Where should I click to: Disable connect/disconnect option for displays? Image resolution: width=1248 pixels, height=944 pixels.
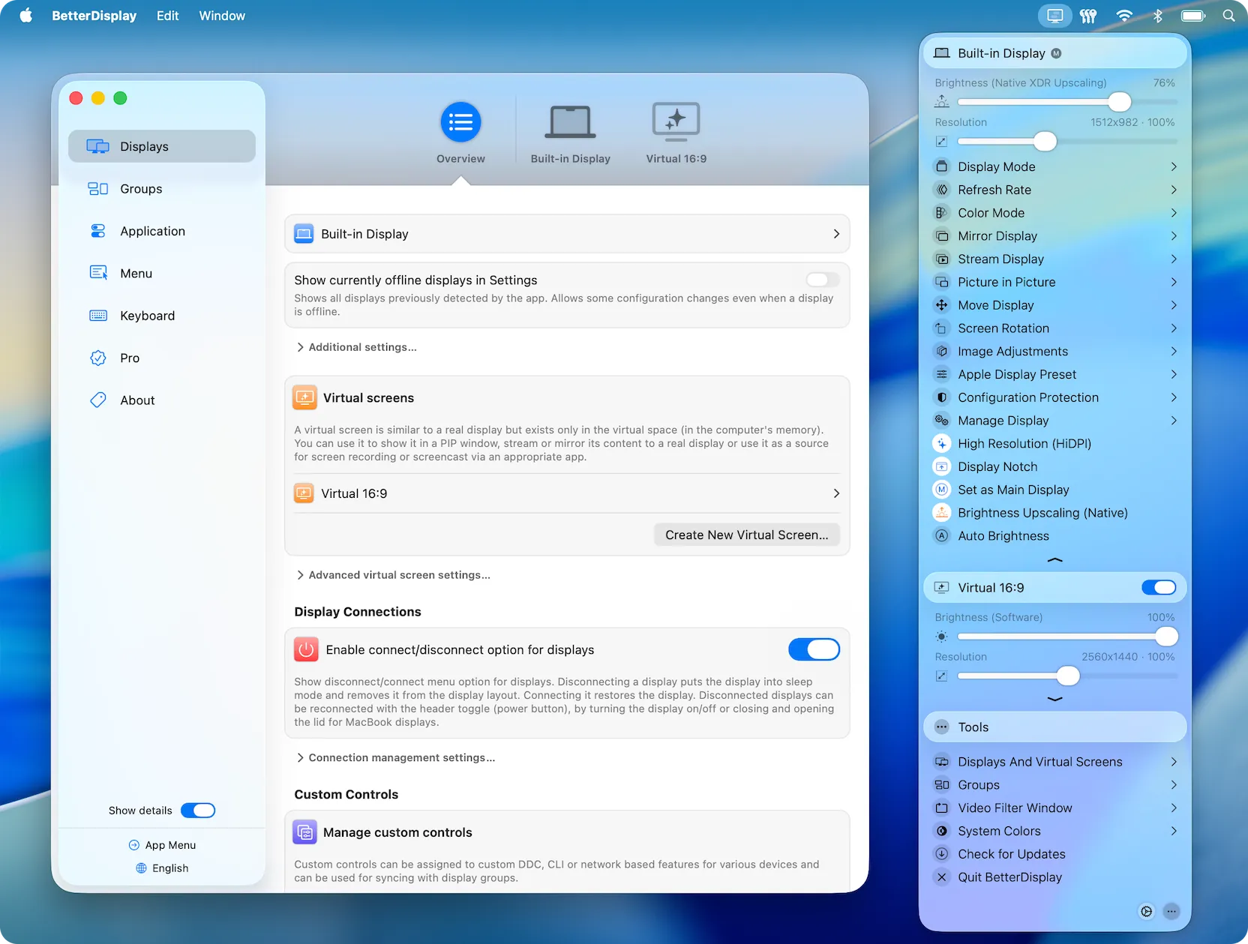(x=814, y=649)
